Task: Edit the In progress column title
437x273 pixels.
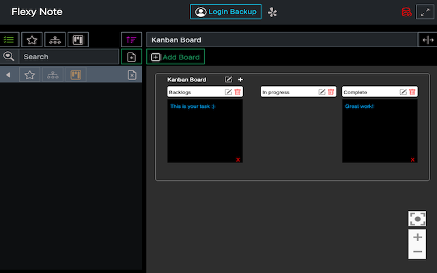Action: coord(322,92)
